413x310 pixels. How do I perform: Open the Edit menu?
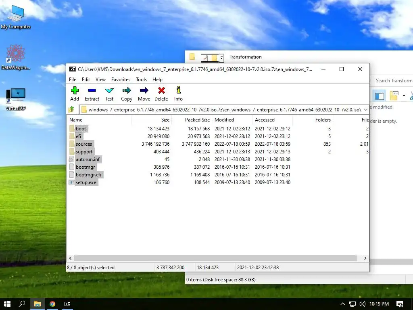click(x=86, y=80)
